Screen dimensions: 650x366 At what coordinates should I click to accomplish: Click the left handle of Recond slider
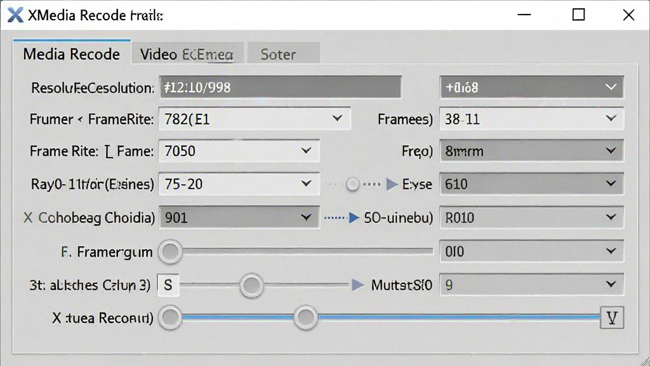[170, 318]
